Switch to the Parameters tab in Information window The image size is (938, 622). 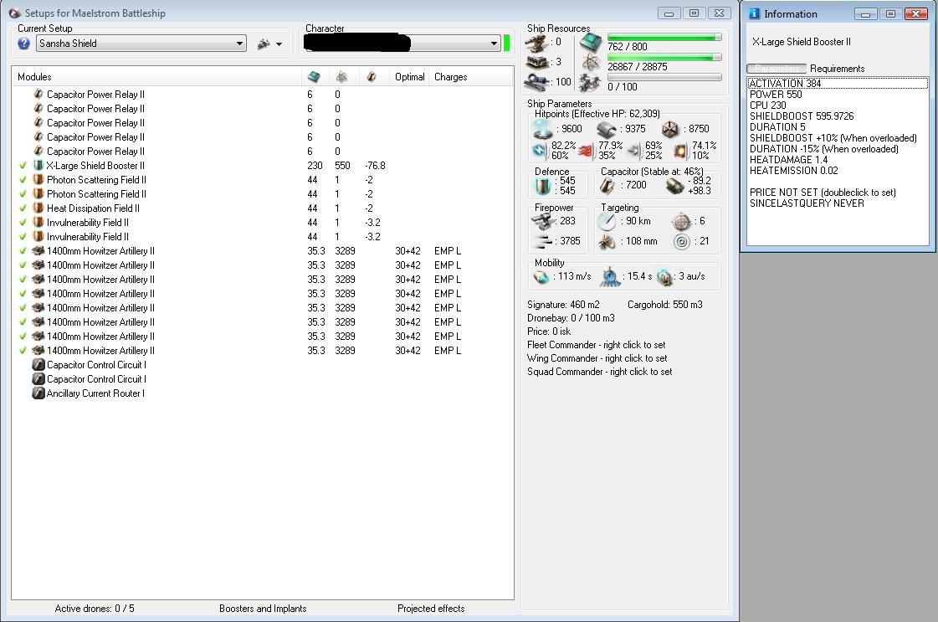[x=777, y=69]
